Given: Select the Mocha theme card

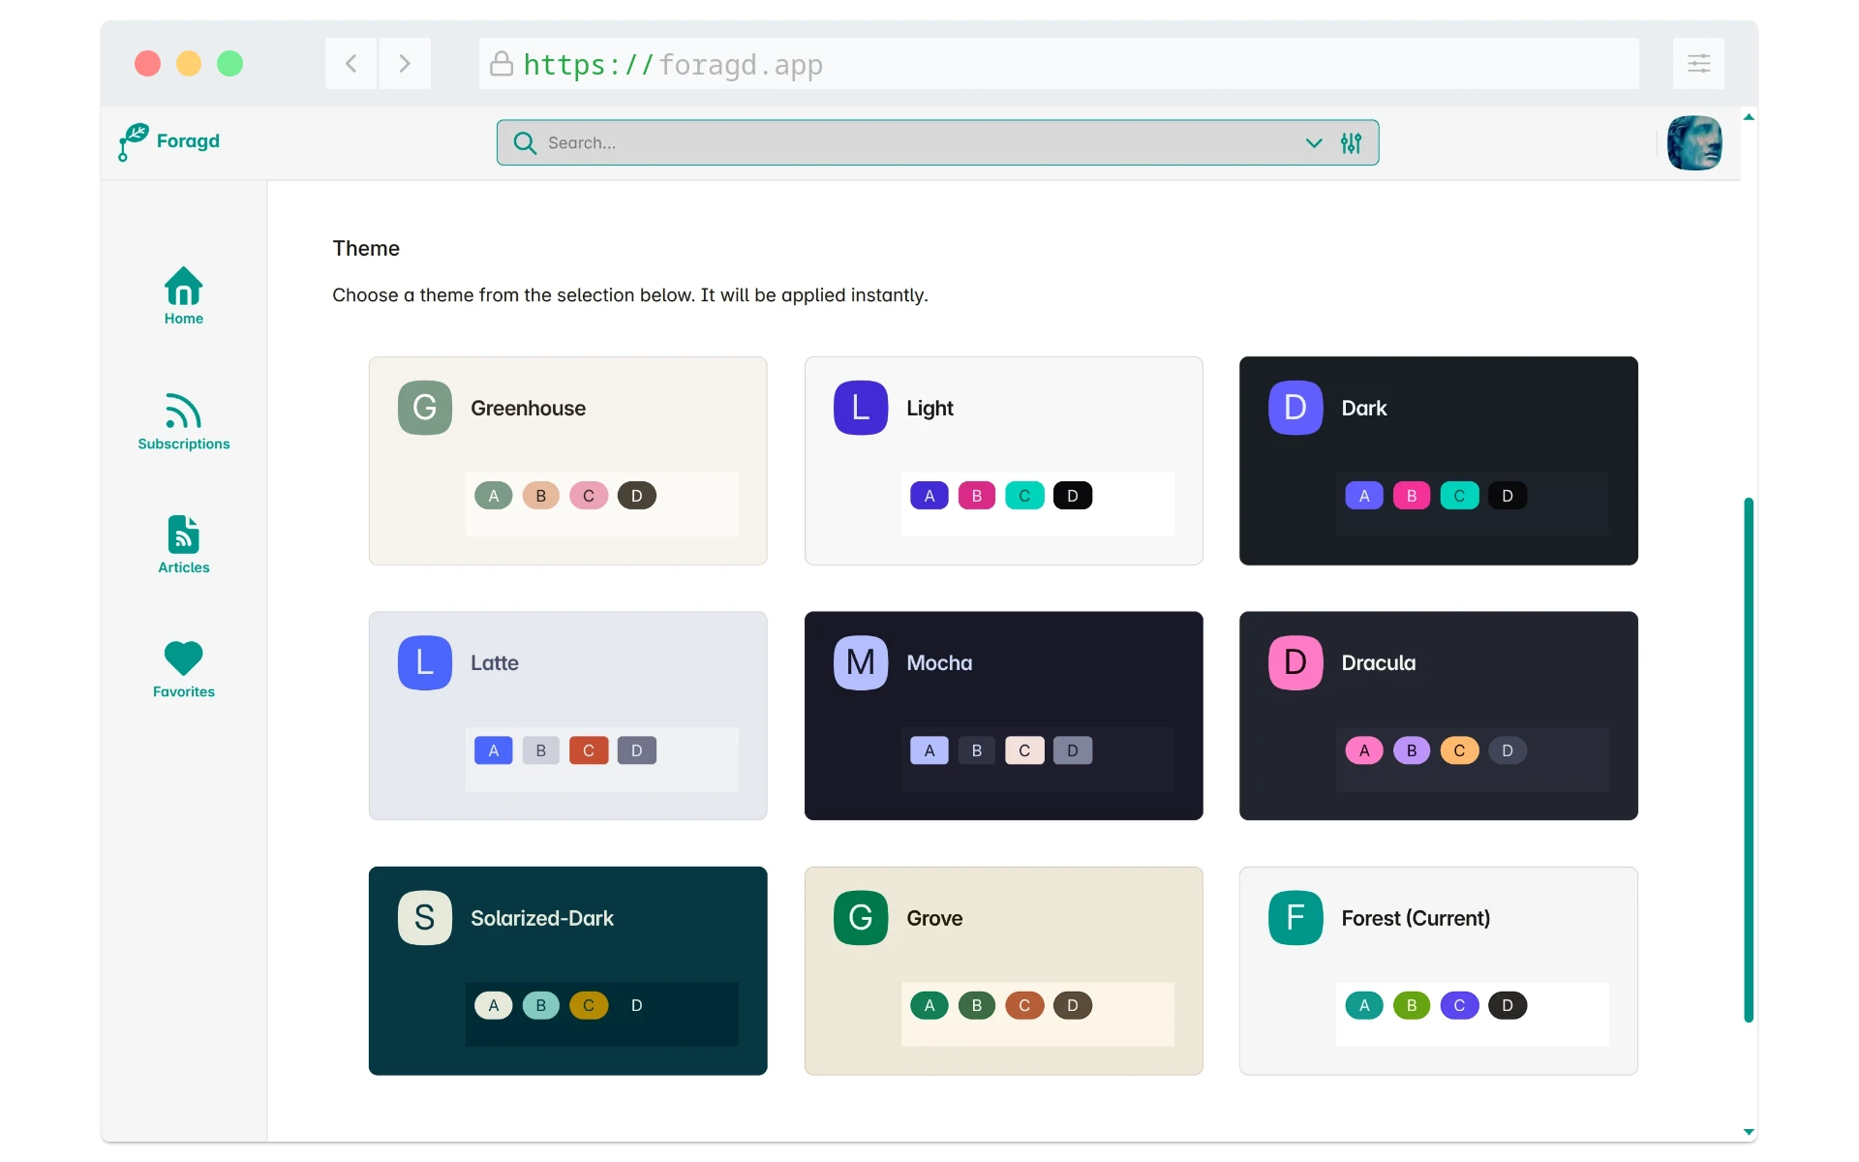Looking at the screenshot, I should tap(1004, 716).
